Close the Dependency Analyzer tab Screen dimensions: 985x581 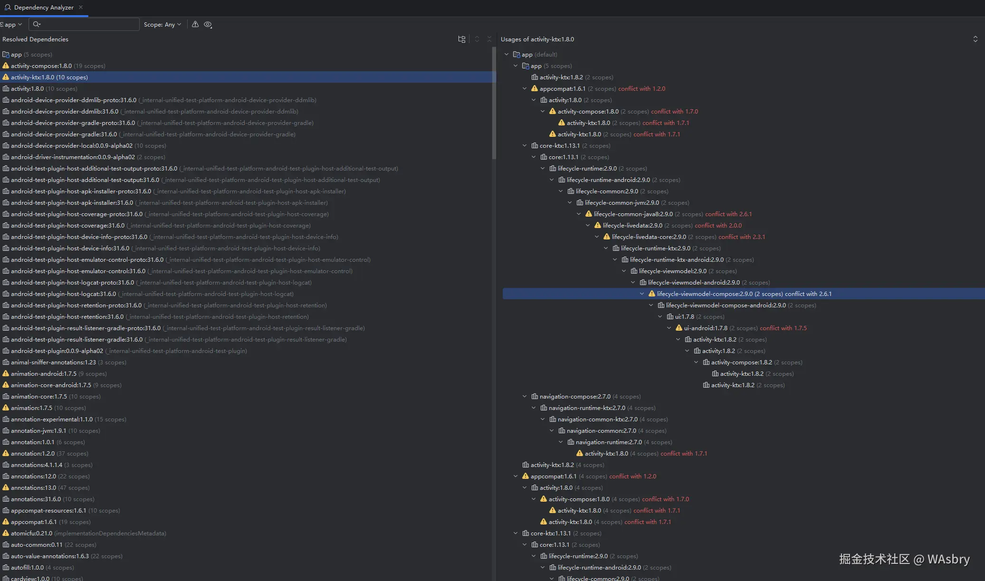pyautogui.click(x=81, y=7)
